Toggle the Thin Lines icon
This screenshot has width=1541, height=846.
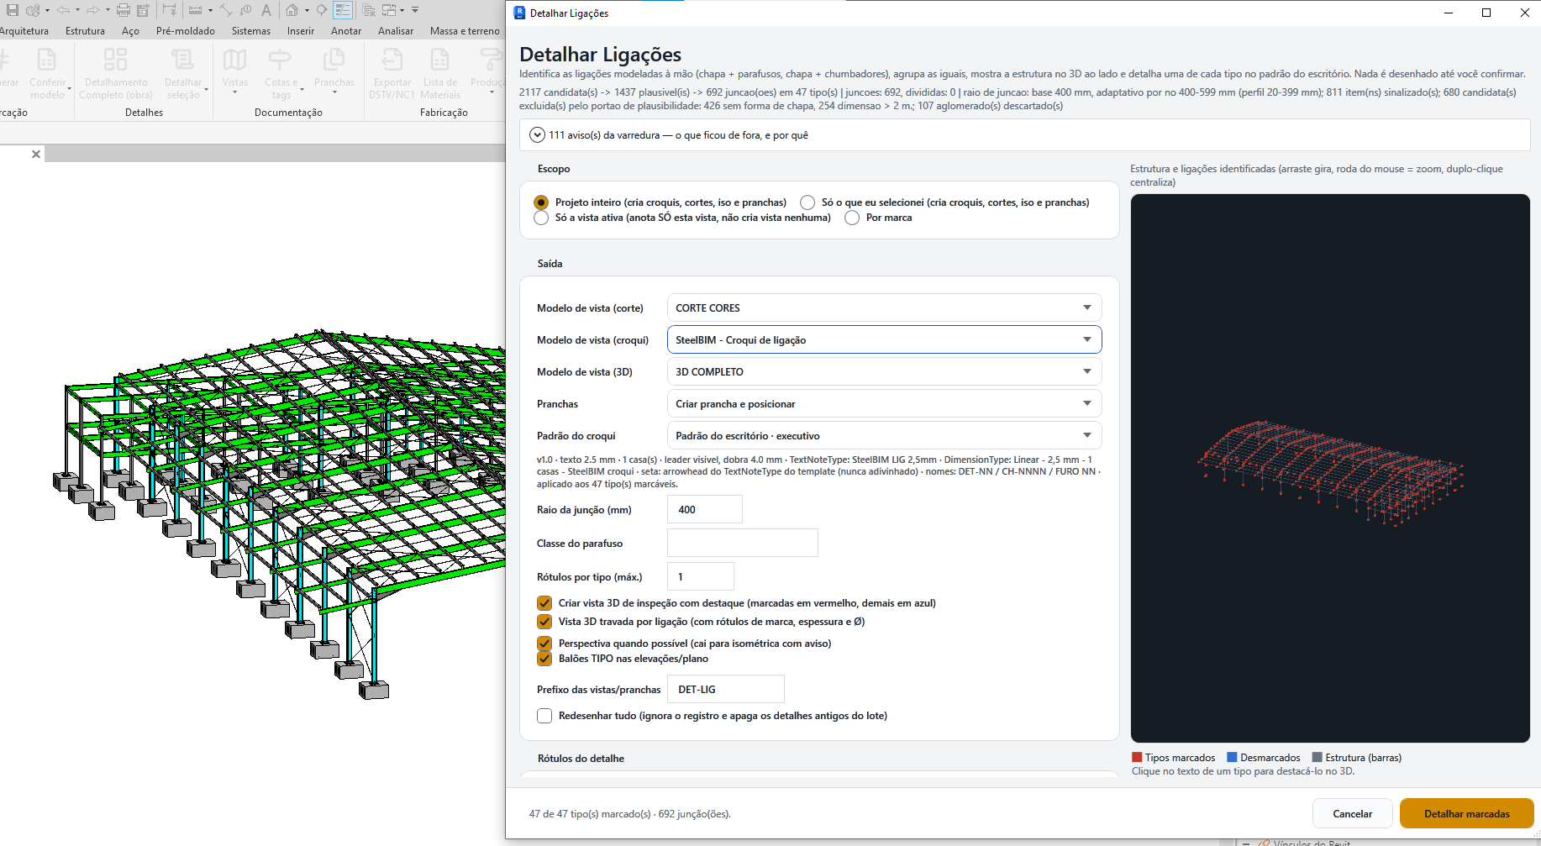pos(343,10)
